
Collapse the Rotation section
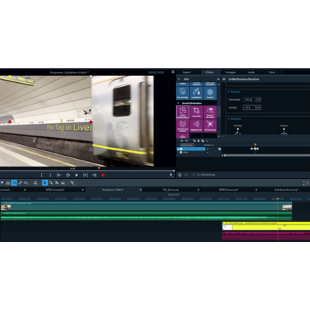229,119
